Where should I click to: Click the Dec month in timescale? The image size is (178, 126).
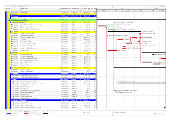[141, 10]
